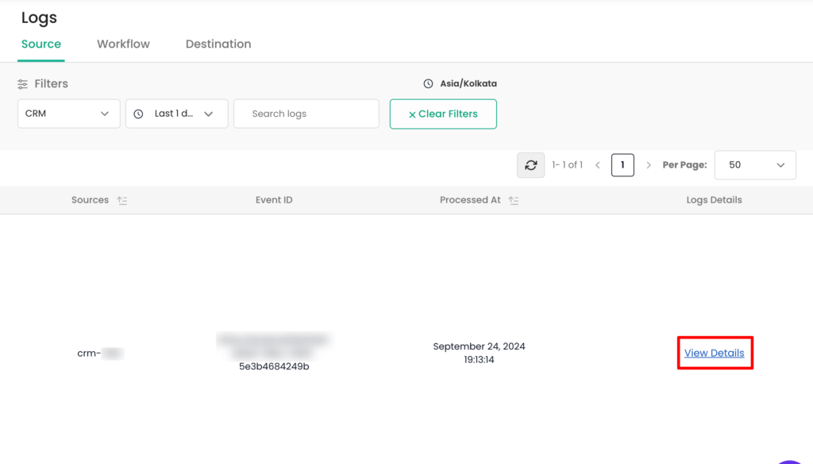This screenshot has width=813, height=464.
Task: Click the Filters sliders icon
Action: (22, 84)
